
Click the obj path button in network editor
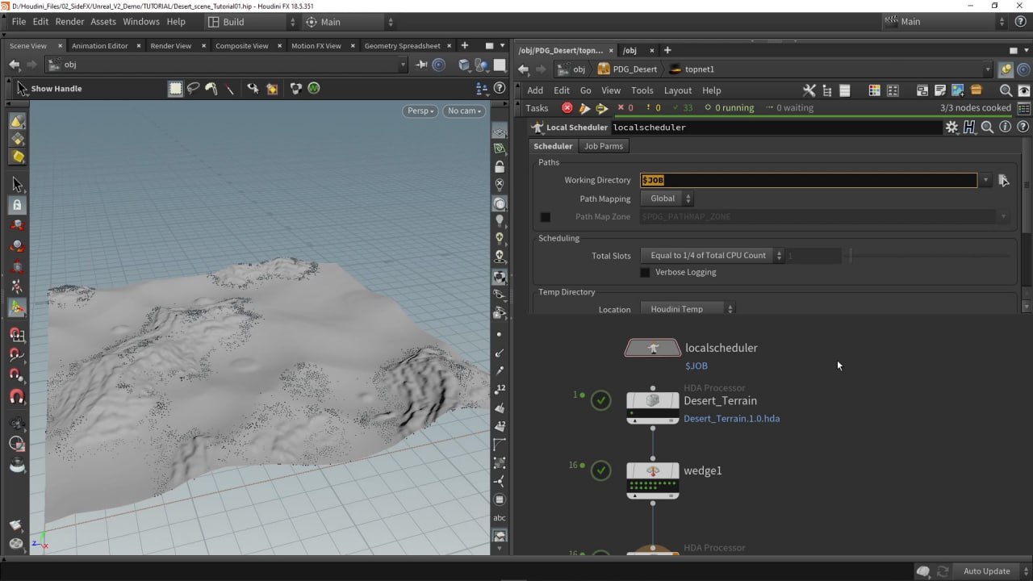[572, 69]
